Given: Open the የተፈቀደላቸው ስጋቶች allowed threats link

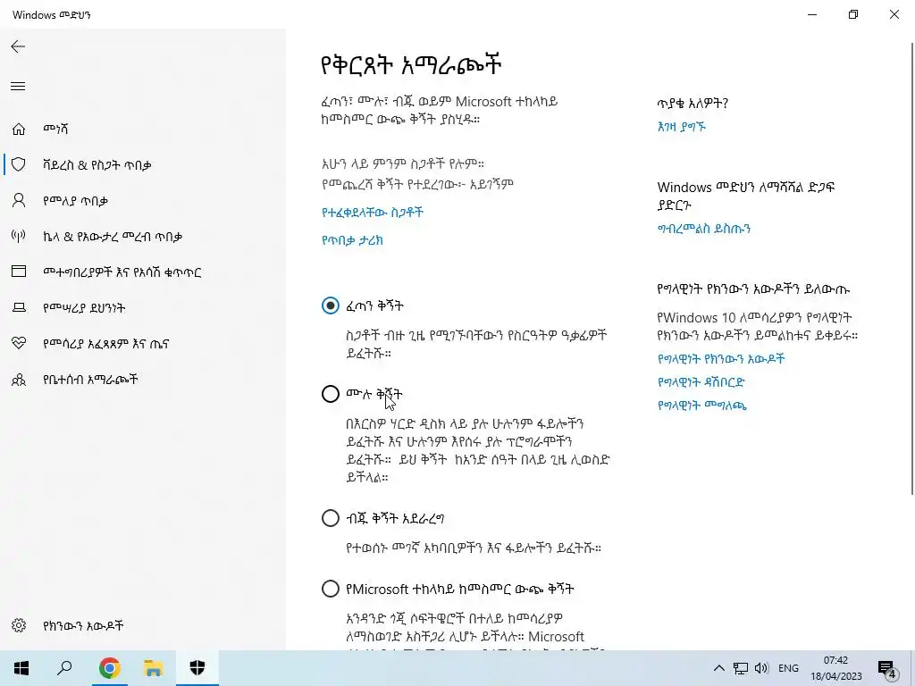Looking at the screenshot, I should 373,213.
